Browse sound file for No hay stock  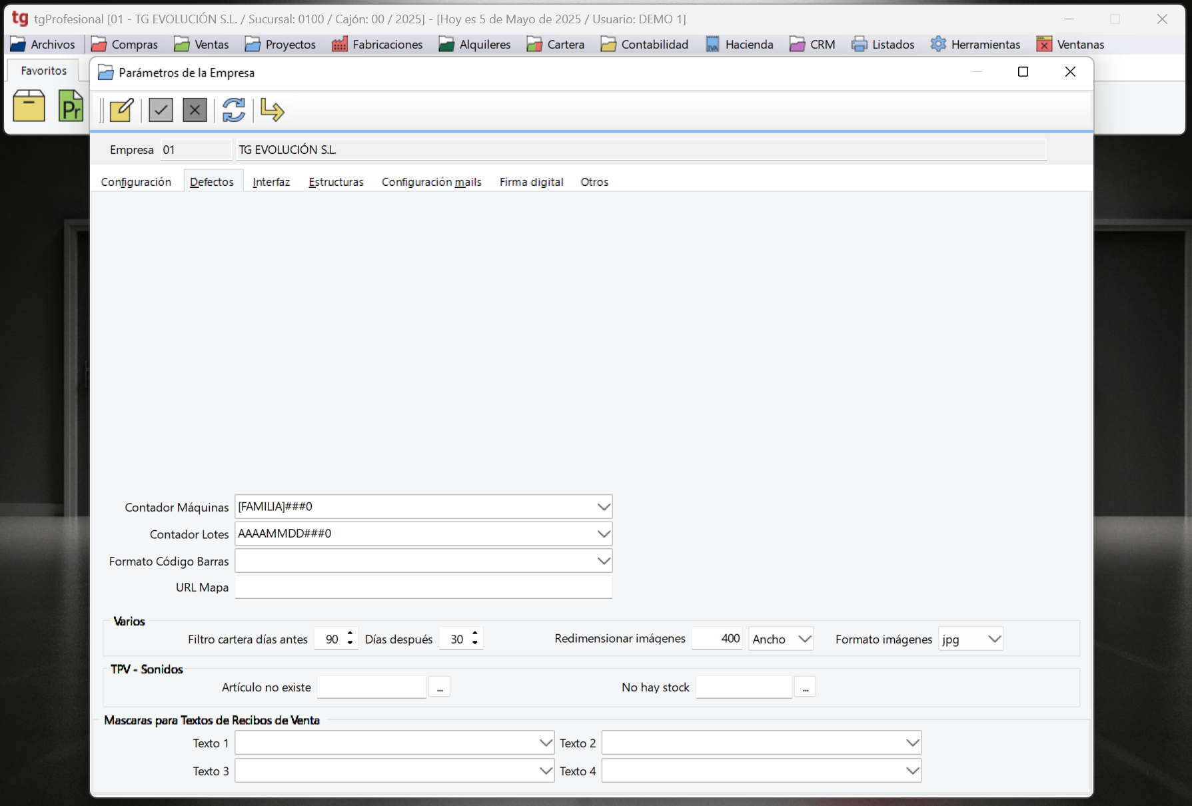tap(806, 687)
